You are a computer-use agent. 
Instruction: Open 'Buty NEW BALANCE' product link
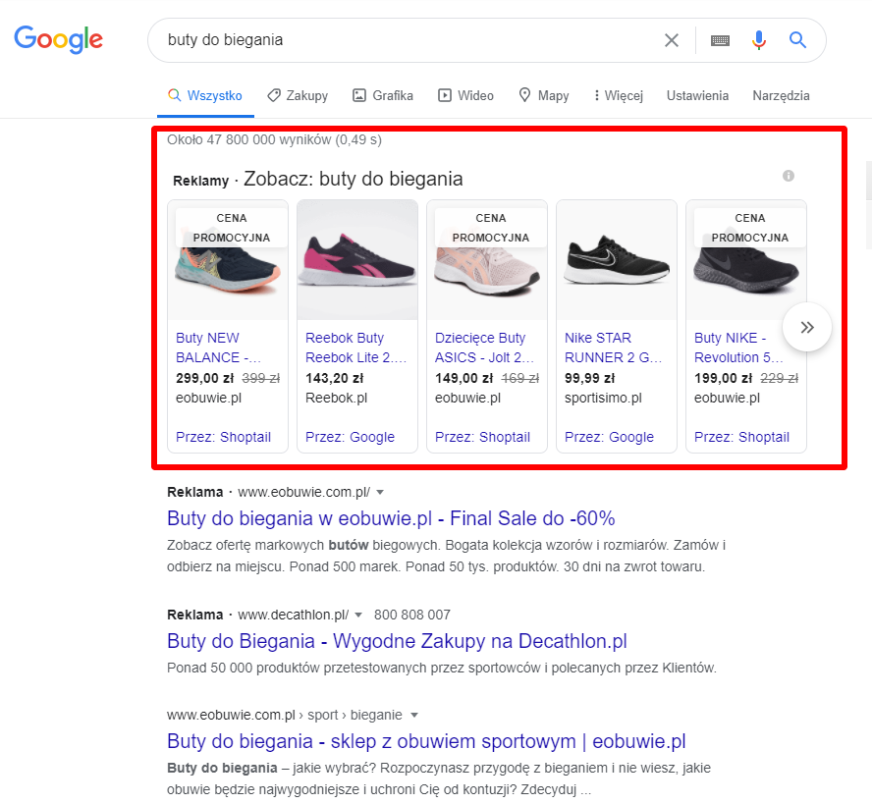[218, 348]
